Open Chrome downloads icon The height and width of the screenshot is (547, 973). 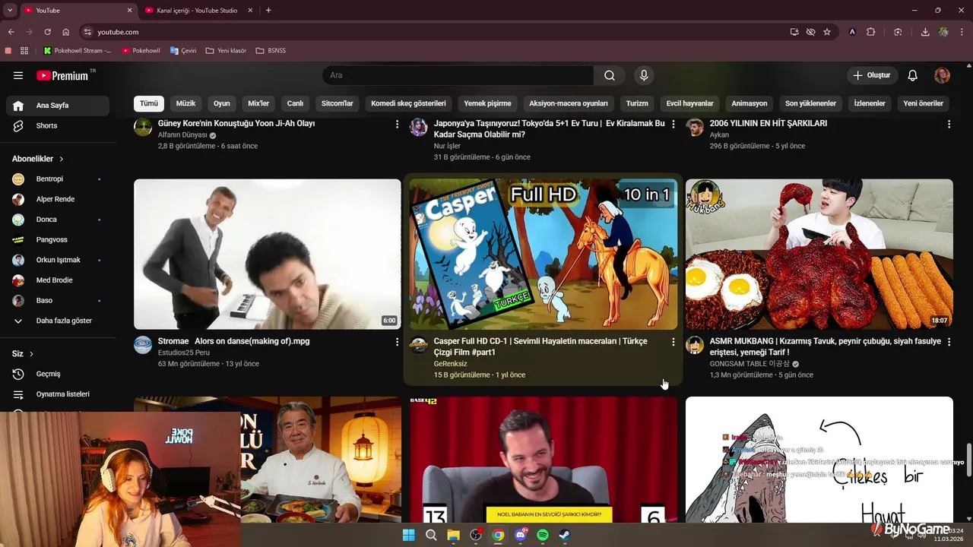[925, 32]
